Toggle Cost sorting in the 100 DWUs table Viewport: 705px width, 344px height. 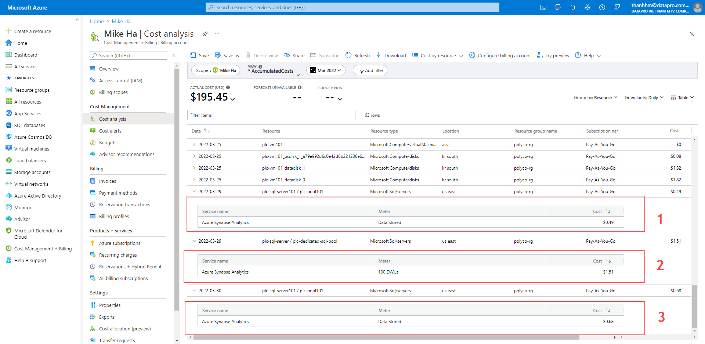601,261
